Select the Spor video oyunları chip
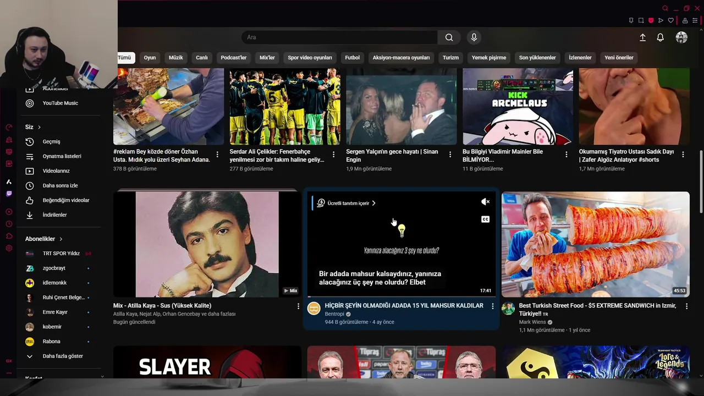 310,57
